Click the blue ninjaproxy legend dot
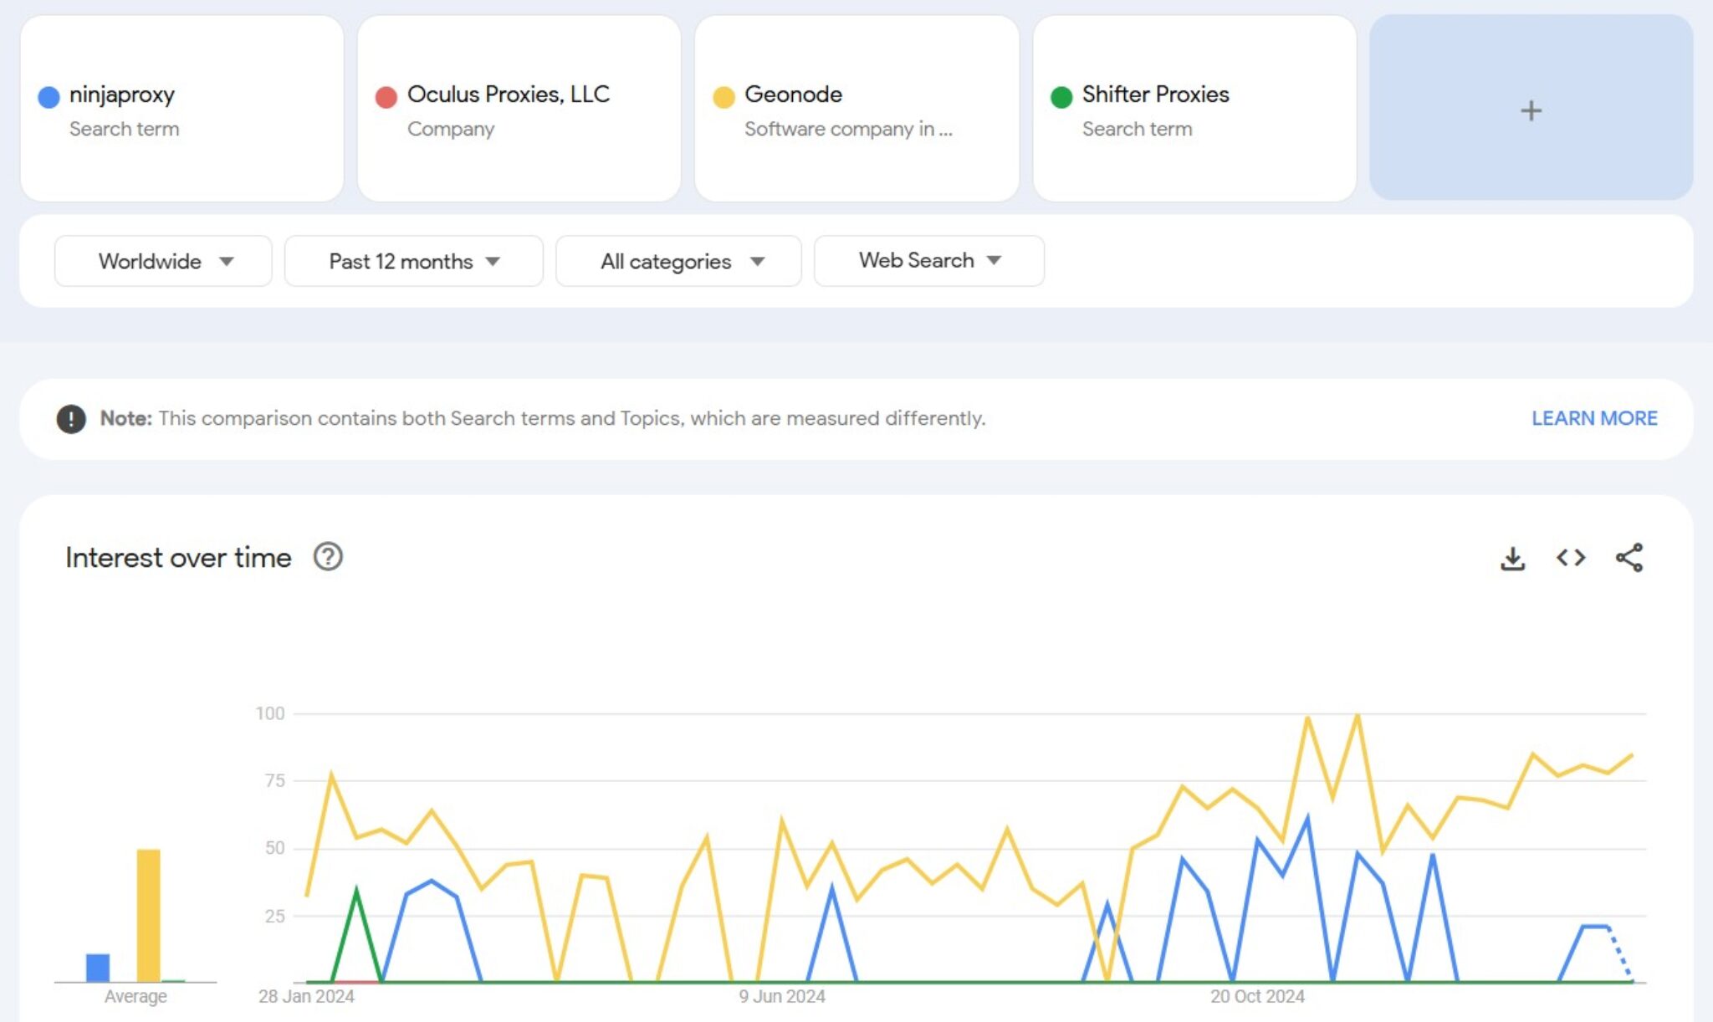The width and height of the screenshot is (1713, 1022). point(49,95)
